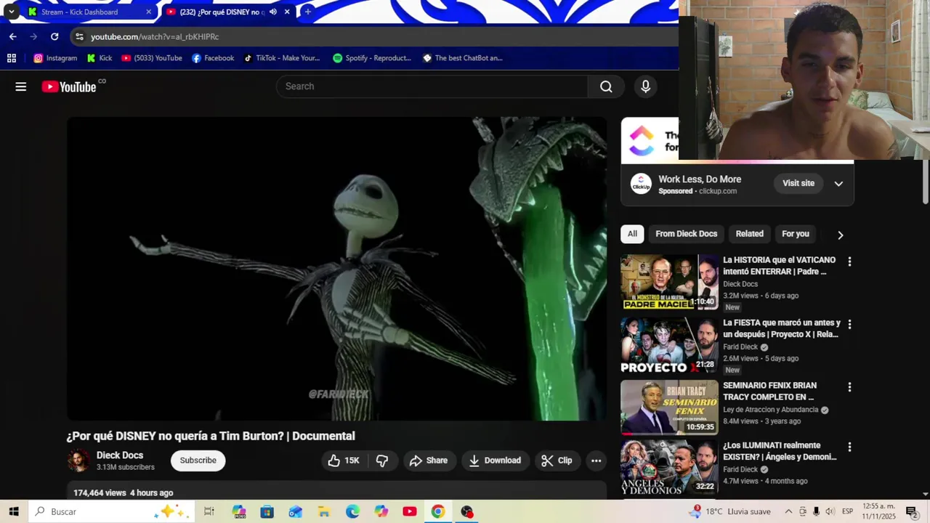Show more filter chips with right arrow
Image resolution: width=930 pixels, height=523 pixels.
tap(840, 235)
